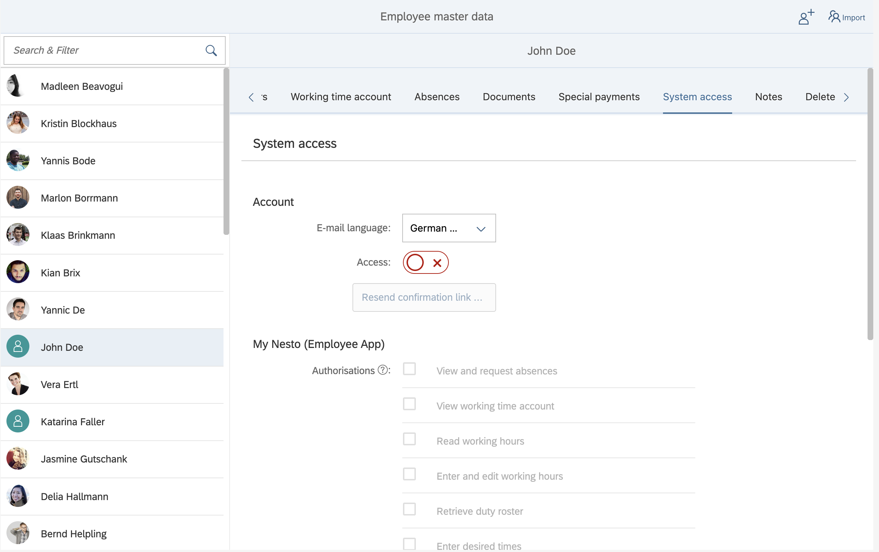Toggle the Access switch on
Image resolution: width=879 pixels, height=552 pixels.
click(x=425, y=262)
